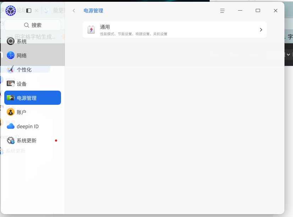Click the 网络 globe icon
Image resolution: width=293 pixels, height=217 pixels.
(11, 55)
